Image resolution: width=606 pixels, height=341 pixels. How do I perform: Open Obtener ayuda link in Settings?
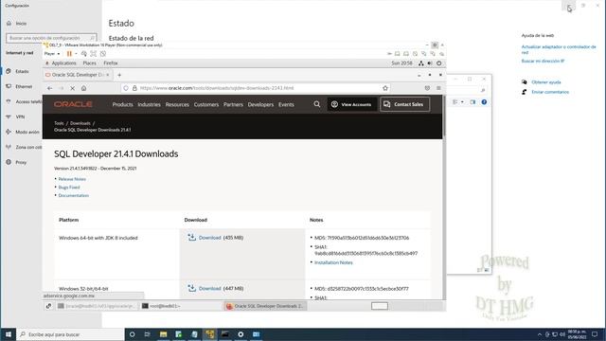click(x=545, y=82)
